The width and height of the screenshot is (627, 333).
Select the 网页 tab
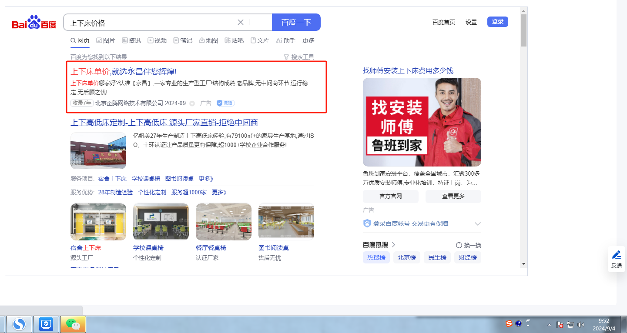click(80, 40)
